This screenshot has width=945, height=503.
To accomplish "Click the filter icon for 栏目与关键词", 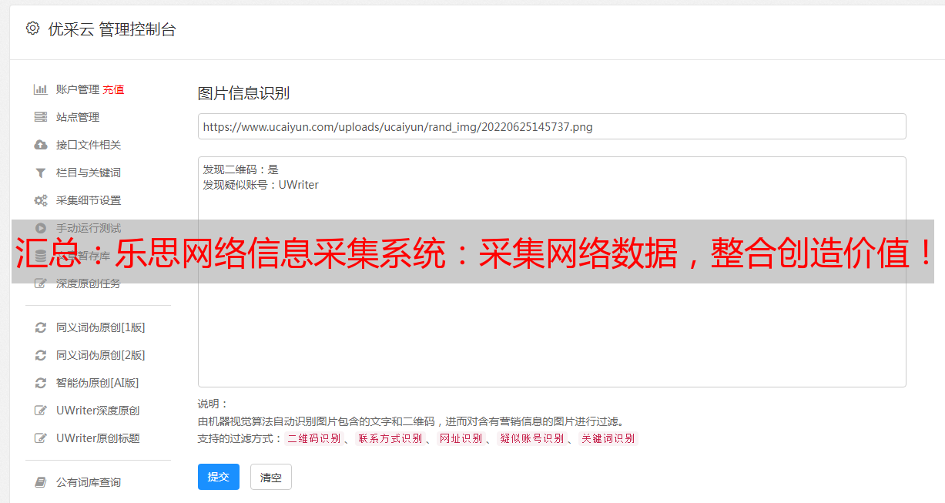I will point(41,173).
